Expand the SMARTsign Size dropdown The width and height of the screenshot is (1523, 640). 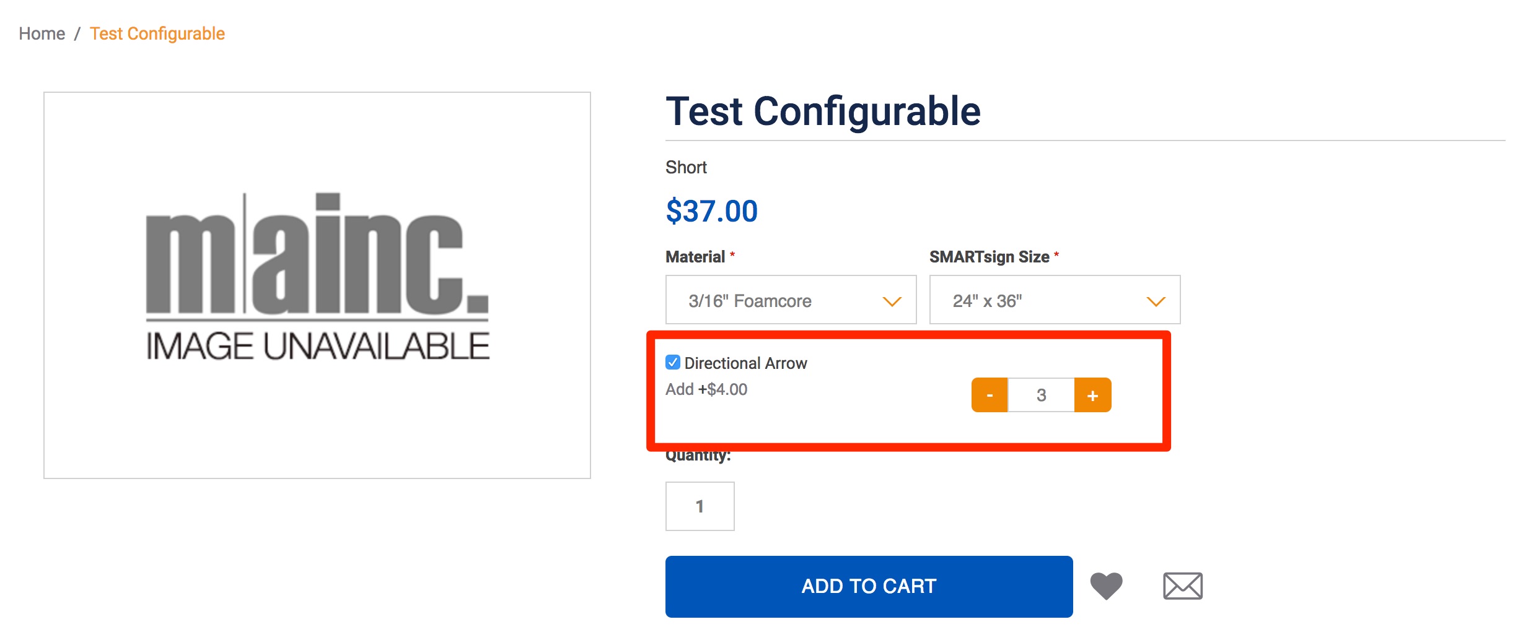(x=1055, y=300)
